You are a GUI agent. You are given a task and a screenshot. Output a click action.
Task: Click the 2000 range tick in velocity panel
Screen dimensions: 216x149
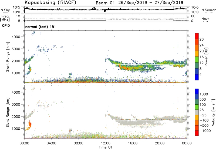coord(16,116)
